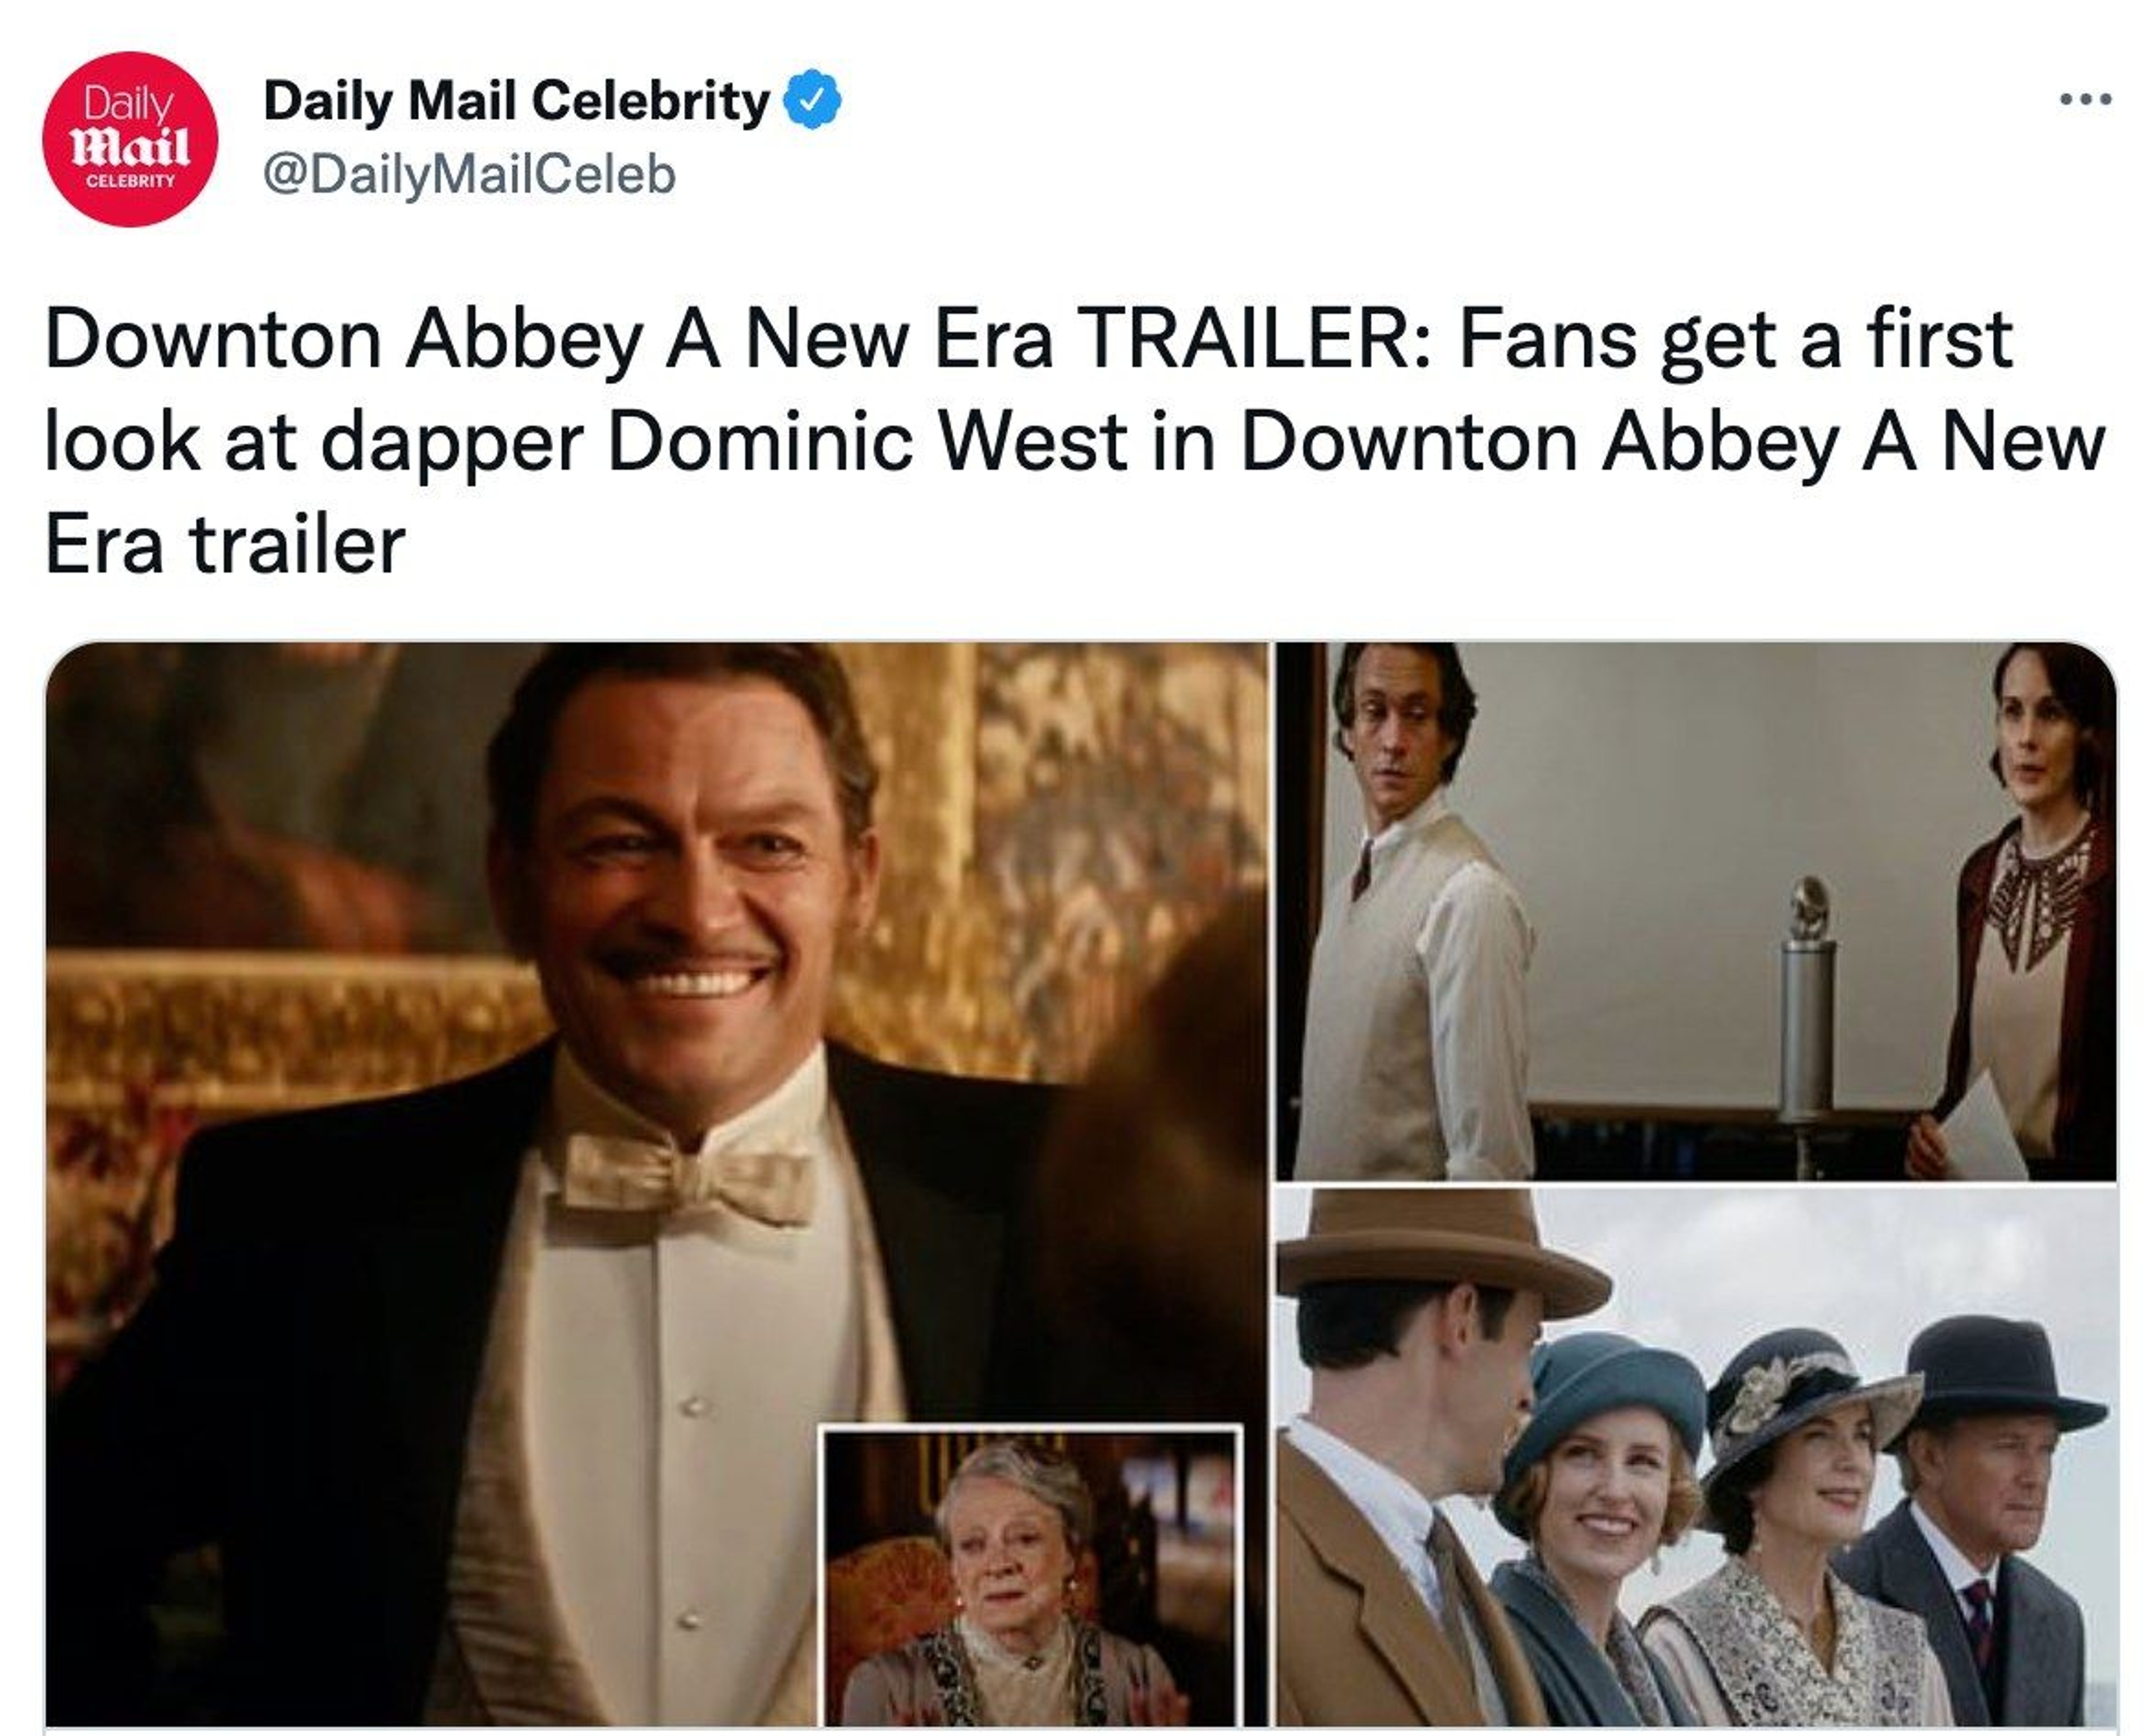Open the bottom-right photo of people in hats
The width and height of the screenshot is (2155, 1736).
(1695, 1460)
